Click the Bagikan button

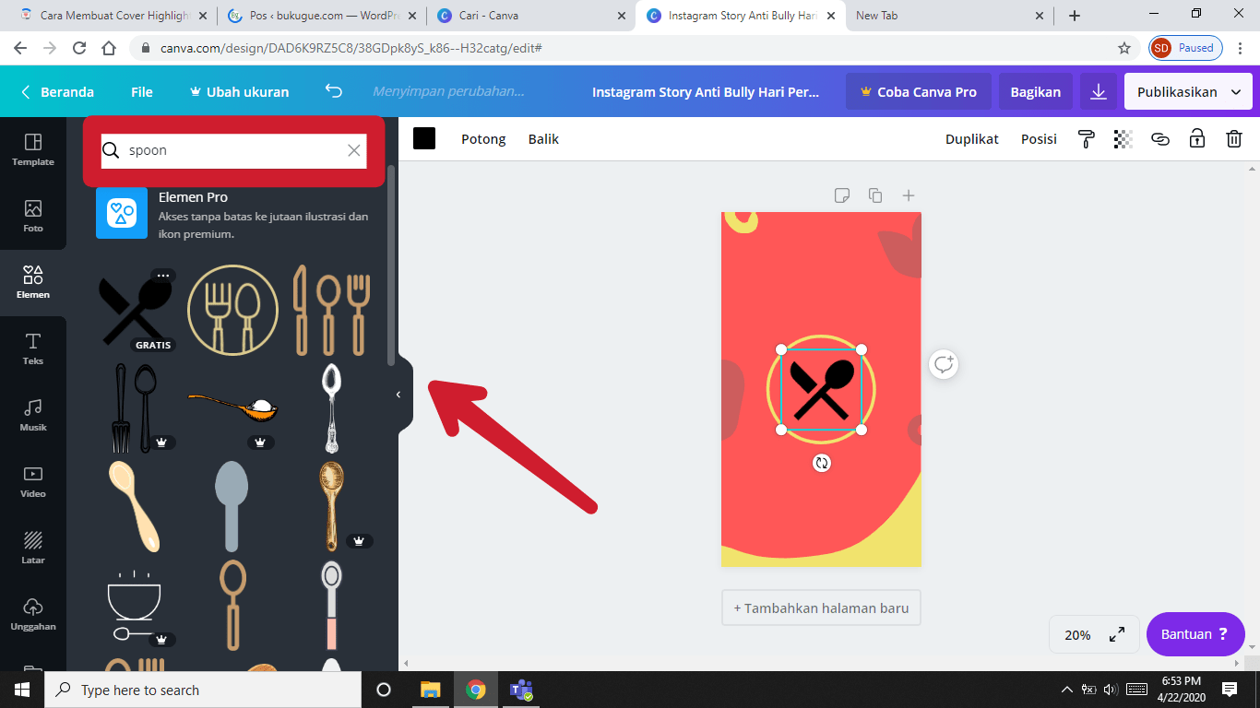point(1035,91)
